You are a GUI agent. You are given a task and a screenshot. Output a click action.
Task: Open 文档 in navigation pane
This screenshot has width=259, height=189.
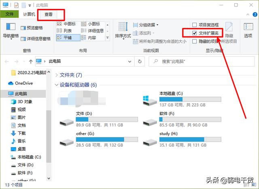(19, 125)
